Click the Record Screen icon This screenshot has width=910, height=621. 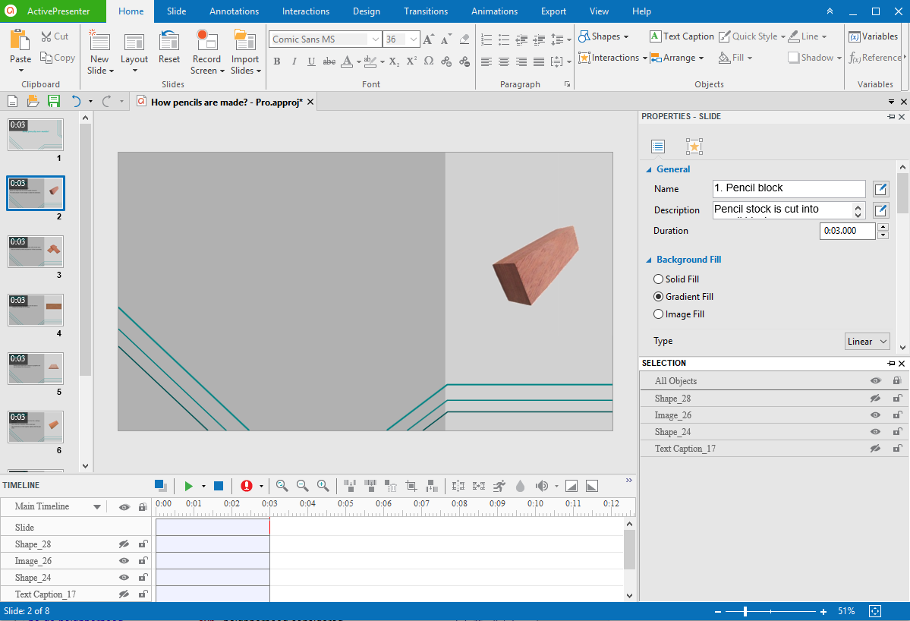[206, 41]
